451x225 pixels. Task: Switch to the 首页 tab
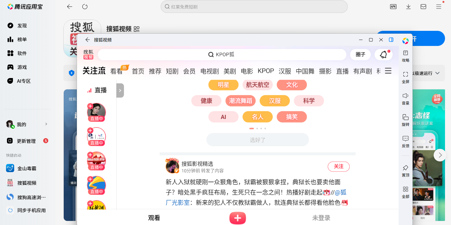click(138, 71)
